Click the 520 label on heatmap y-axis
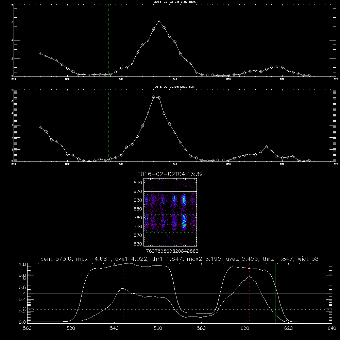The width and height of the screenshot is (340, 340). click(x=138, y=235)
